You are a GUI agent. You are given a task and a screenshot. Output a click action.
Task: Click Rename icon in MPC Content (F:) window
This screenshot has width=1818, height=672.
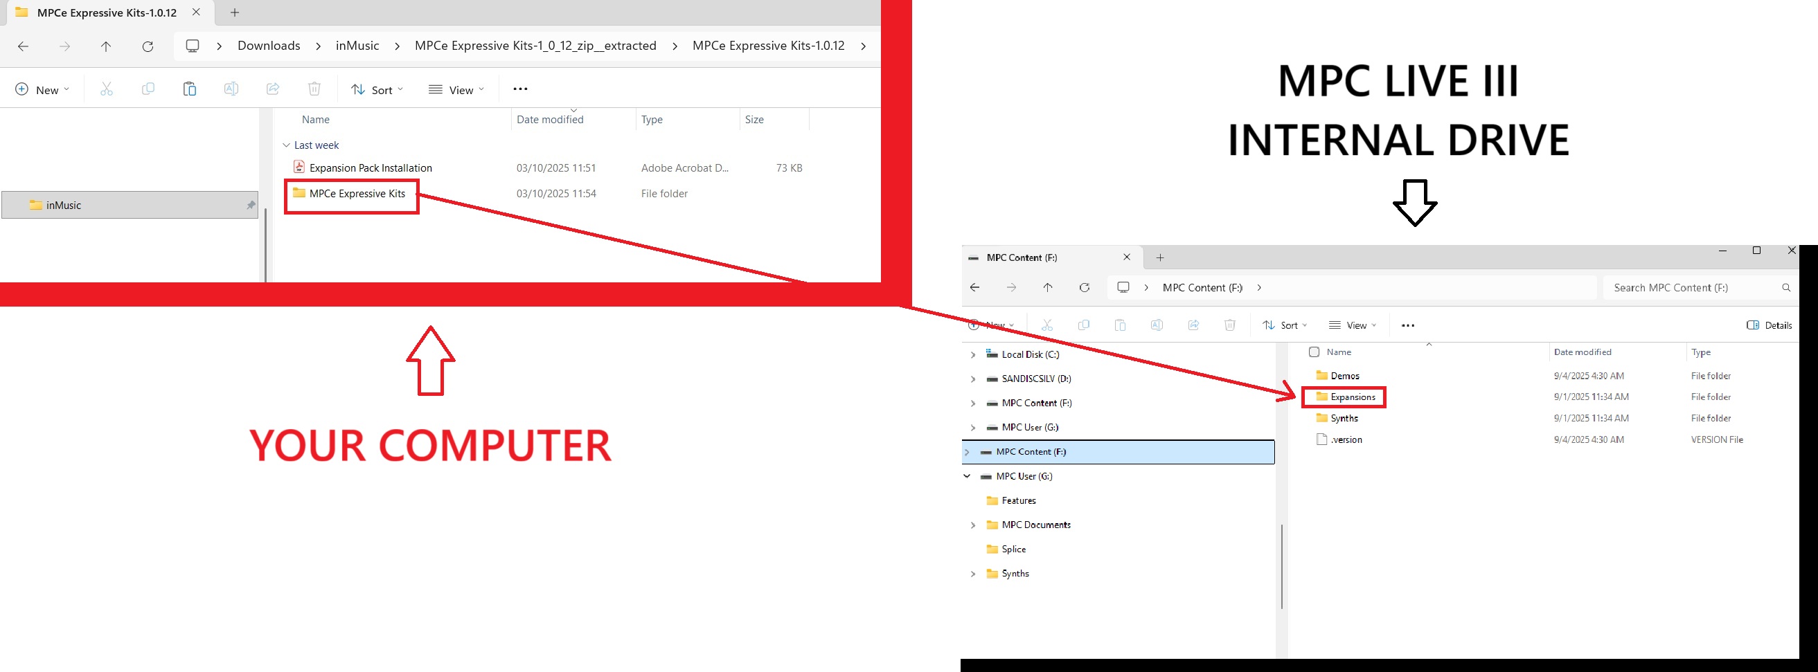[1157, 325]
